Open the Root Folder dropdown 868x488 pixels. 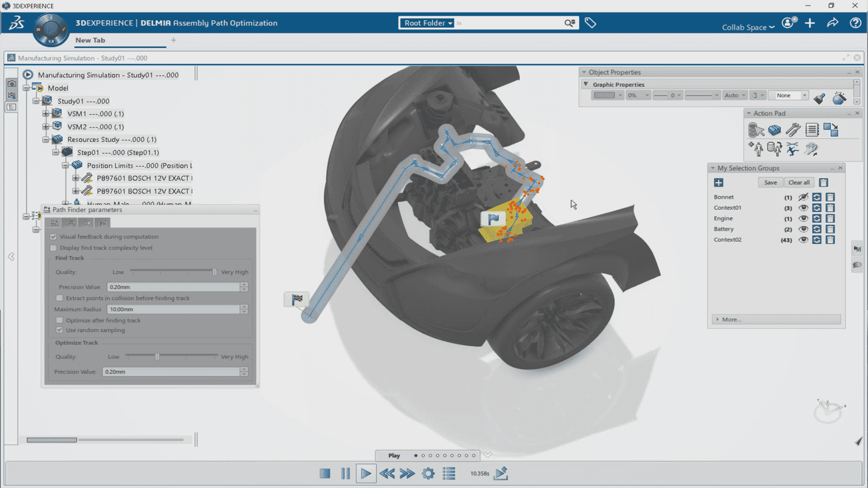click(428, 23)
